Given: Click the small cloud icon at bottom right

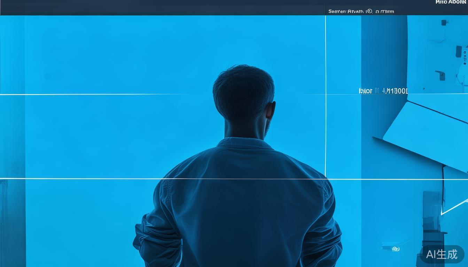Looking at the screenshot, I should coord(395,249).
